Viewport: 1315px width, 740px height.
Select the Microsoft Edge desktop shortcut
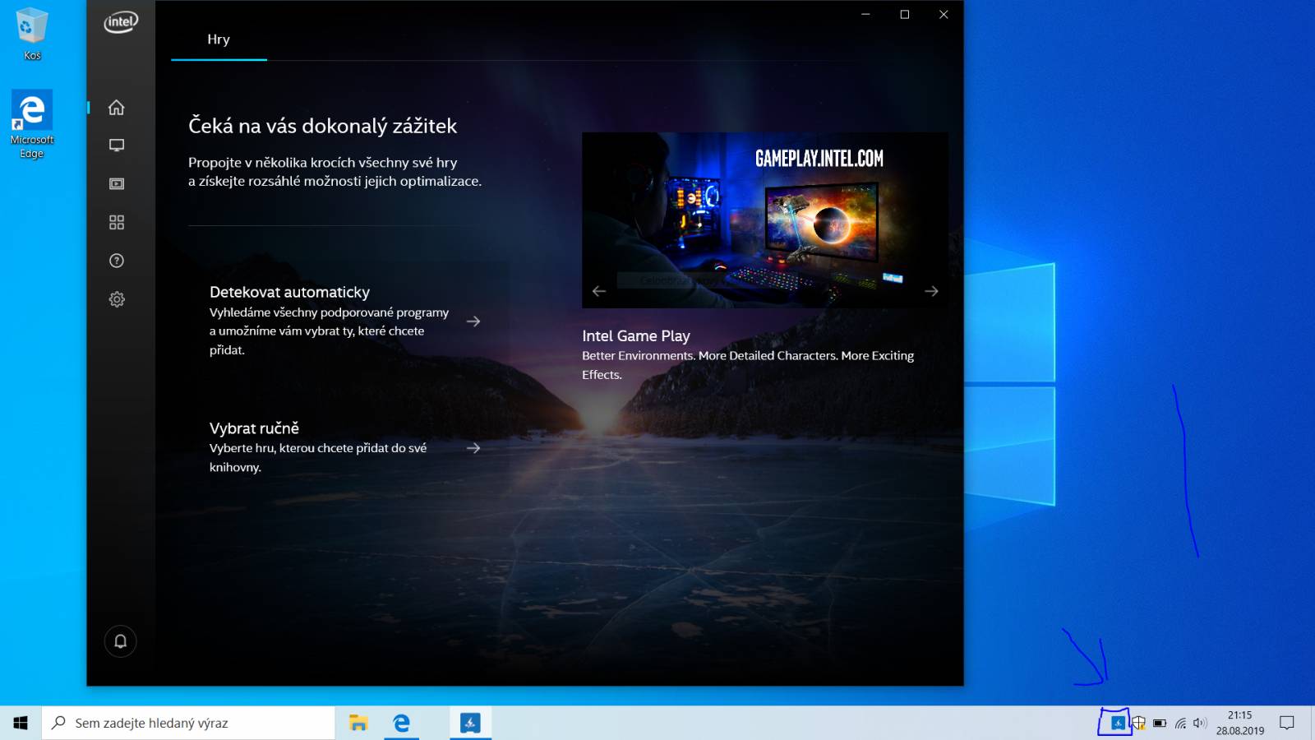coord(32,124)
